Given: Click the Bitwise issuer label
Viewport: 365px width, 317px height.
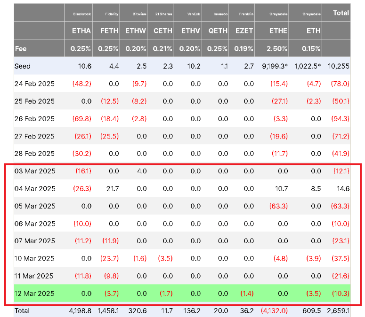Looking at the screenshot, I should [x=139, y=14].
